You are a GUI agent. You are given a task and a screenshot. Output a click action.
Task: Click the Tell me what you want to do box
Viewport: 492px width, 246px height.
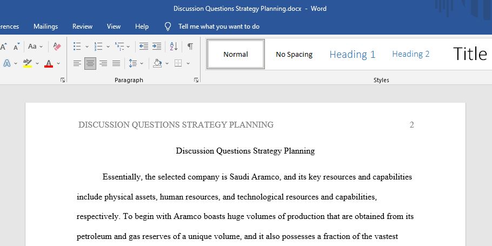219,26
